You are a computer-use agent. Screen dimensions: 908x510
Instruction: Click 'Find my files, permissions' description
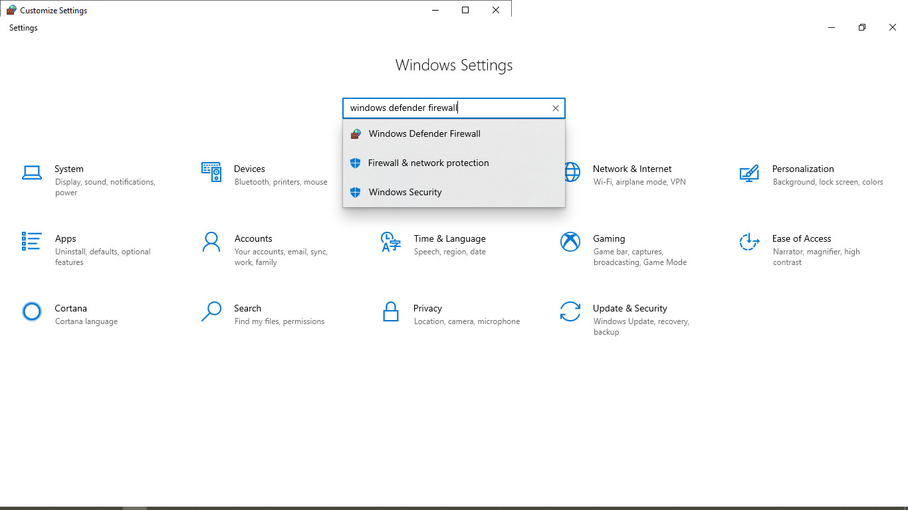pos(280,321)
